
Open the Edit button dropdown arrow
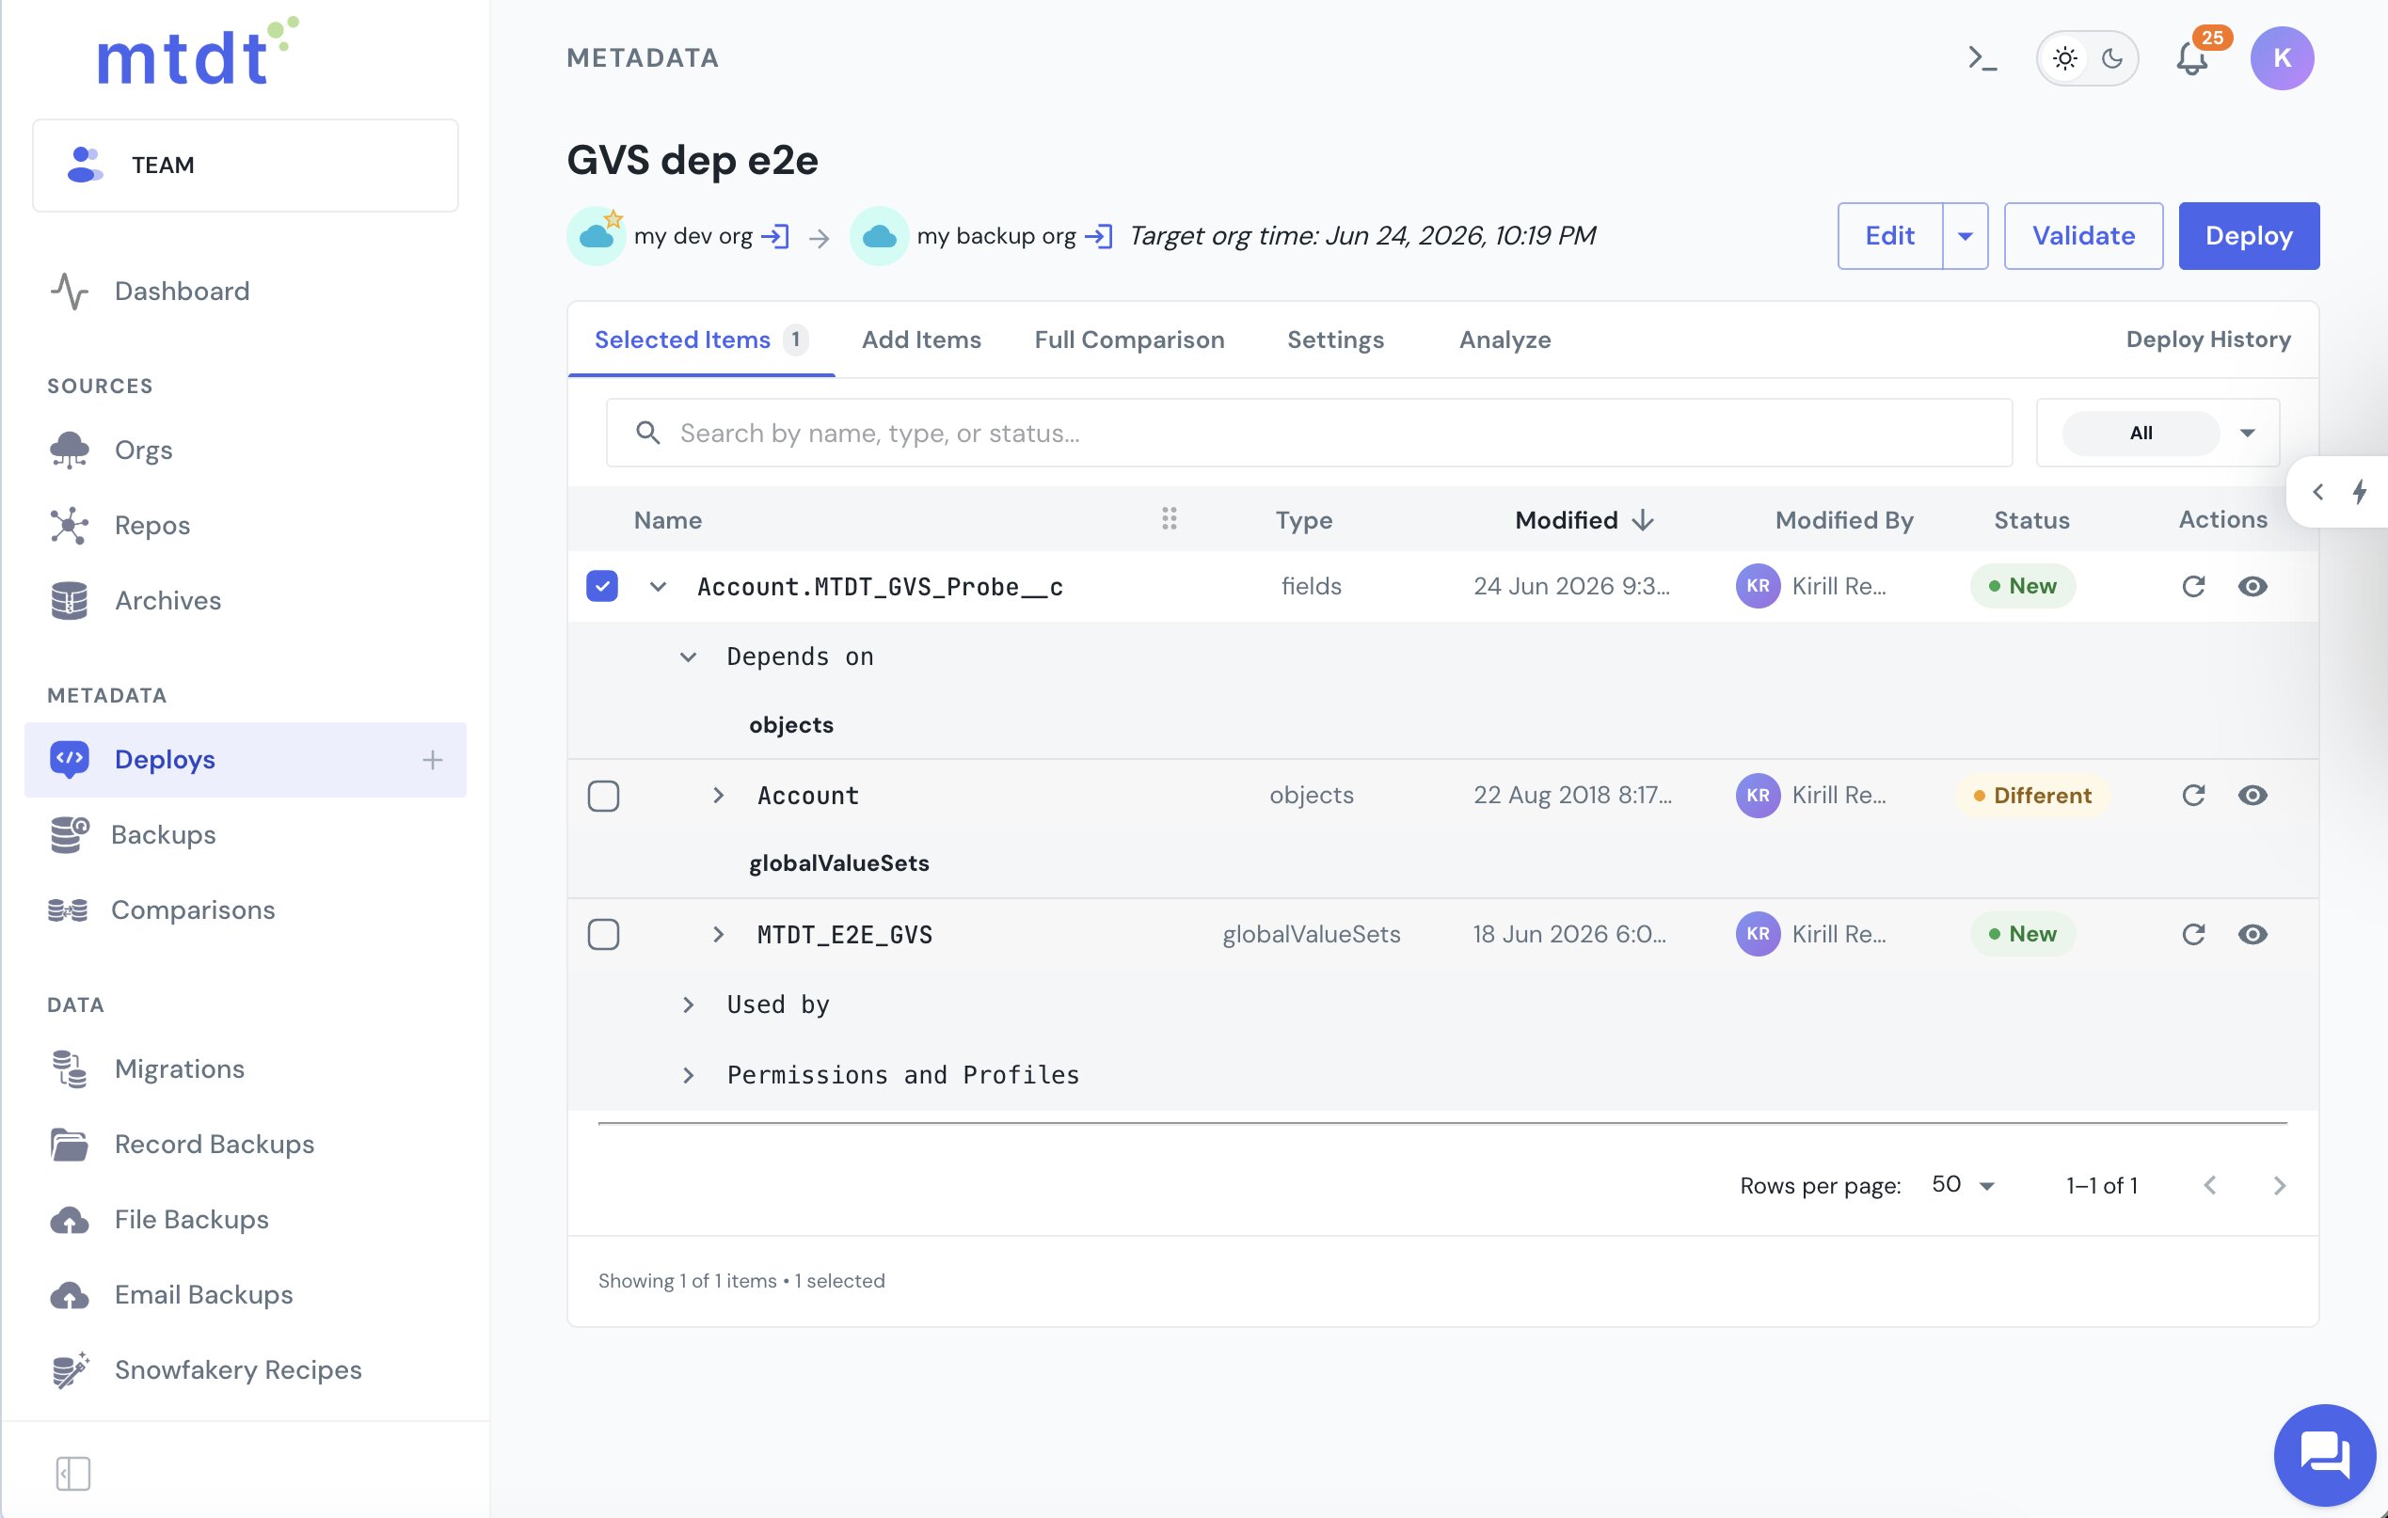(x=1965, y=236)
